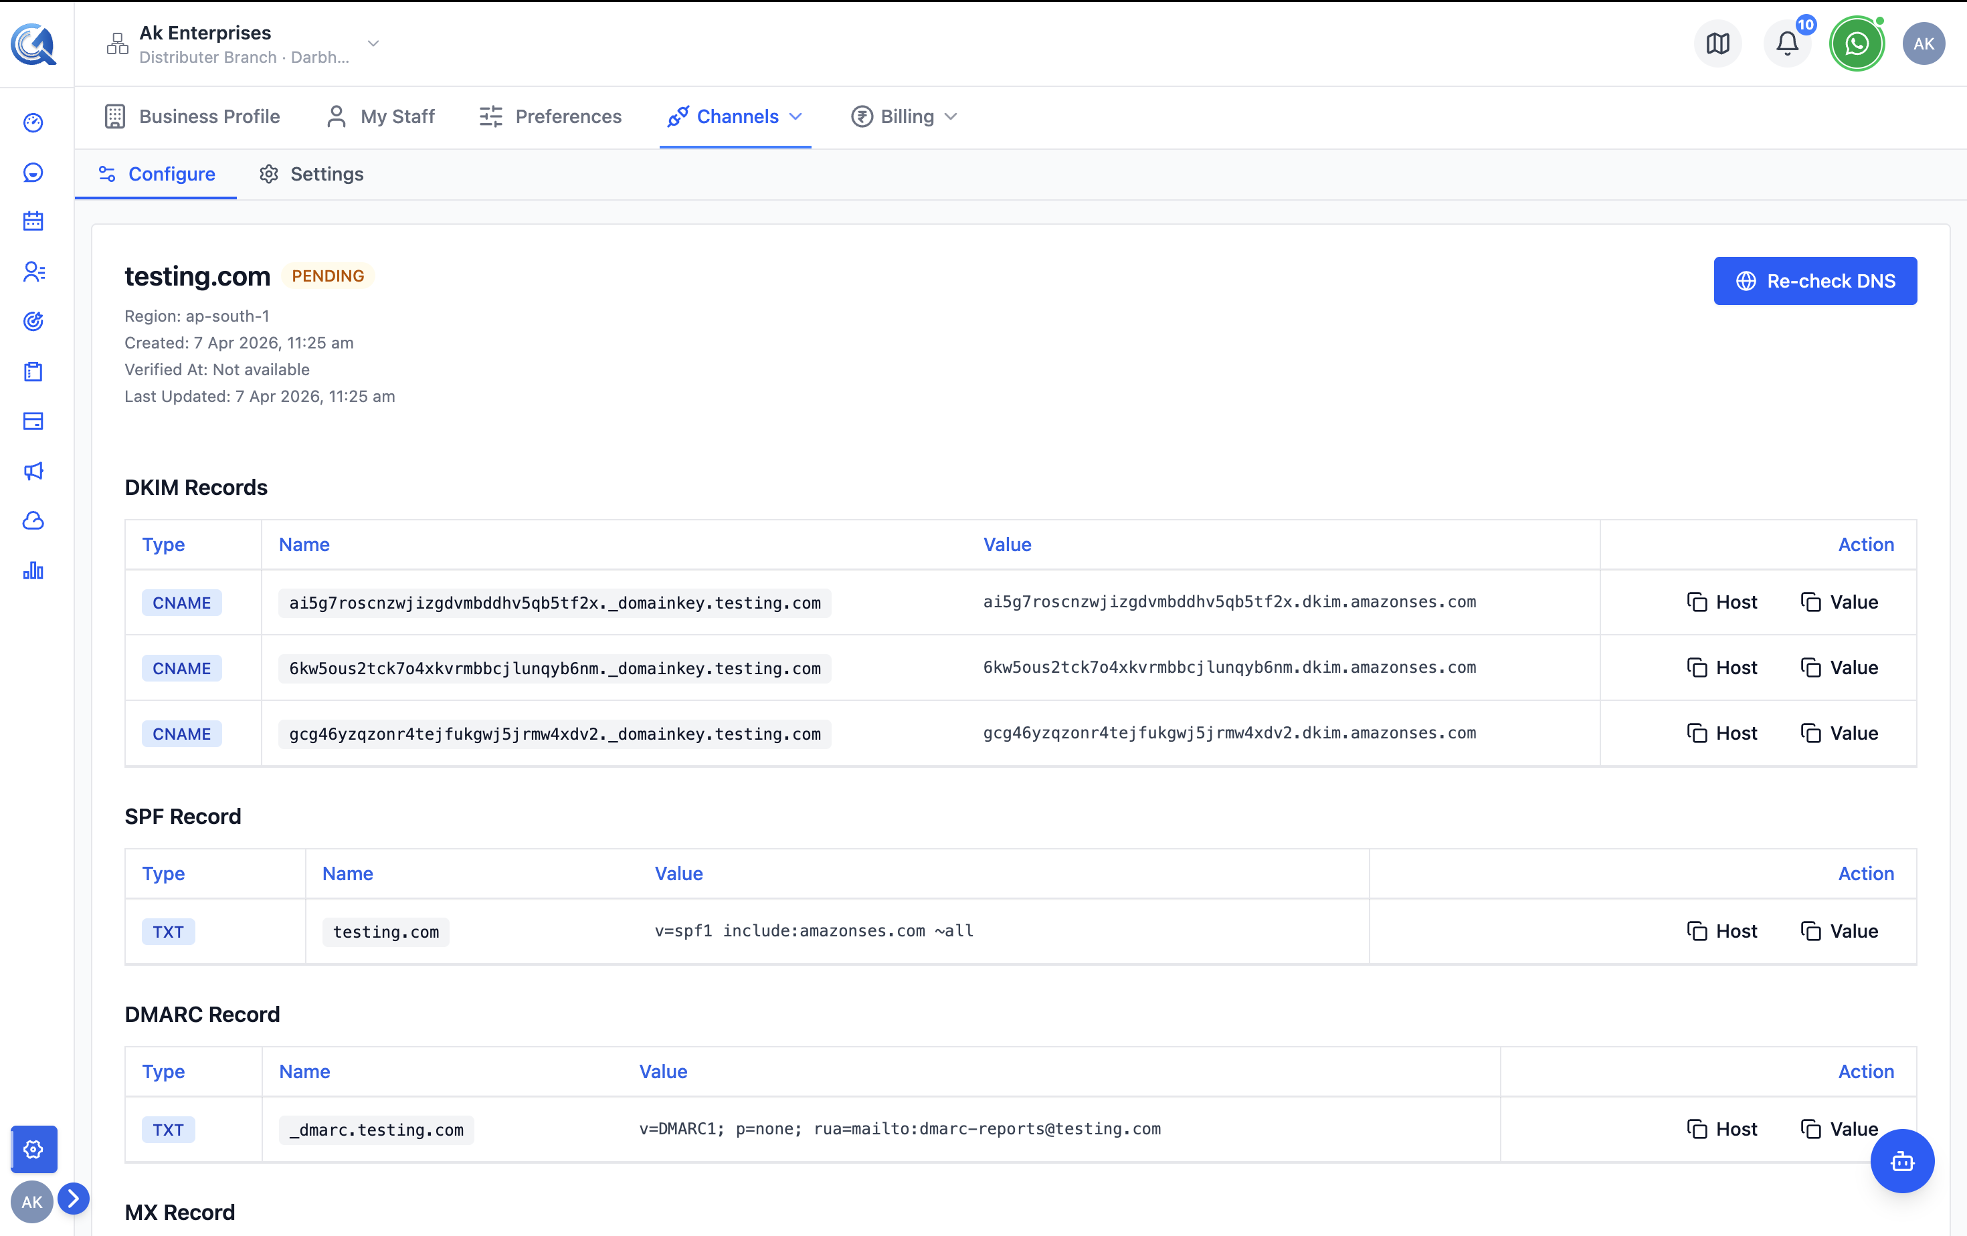This screenshot has width=1967, height=1236.
Task: Open the AK profile avatar in header
Action: point(1924,44)
